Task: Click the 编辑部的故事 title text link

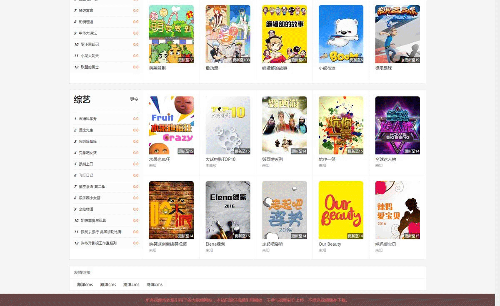Action: (x=275, y=68)
